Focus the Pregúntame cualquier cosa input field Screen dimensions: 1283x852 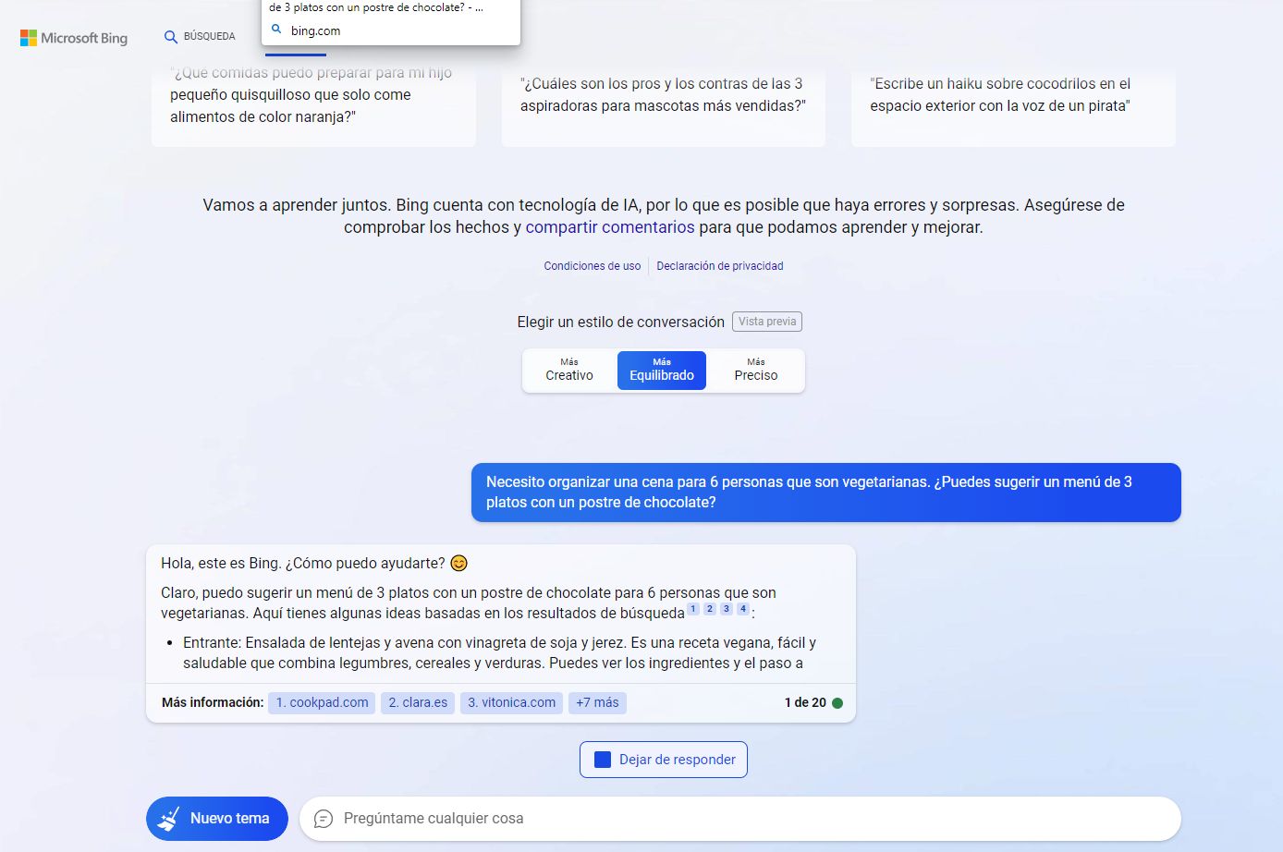coord(739,819)
